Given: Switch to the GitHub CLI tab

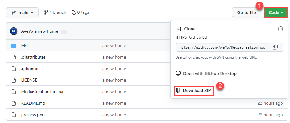Looking at the screenshot, I should pyautogui.click(x=198, y=37).
